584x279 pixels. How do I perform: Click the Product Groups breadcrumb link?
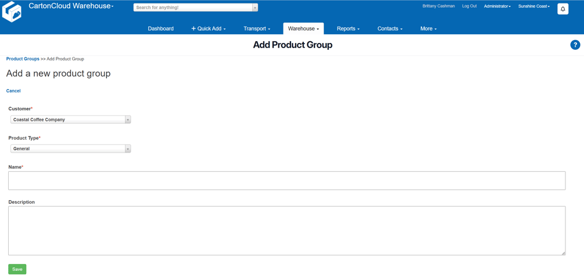[x=23, y=59]
